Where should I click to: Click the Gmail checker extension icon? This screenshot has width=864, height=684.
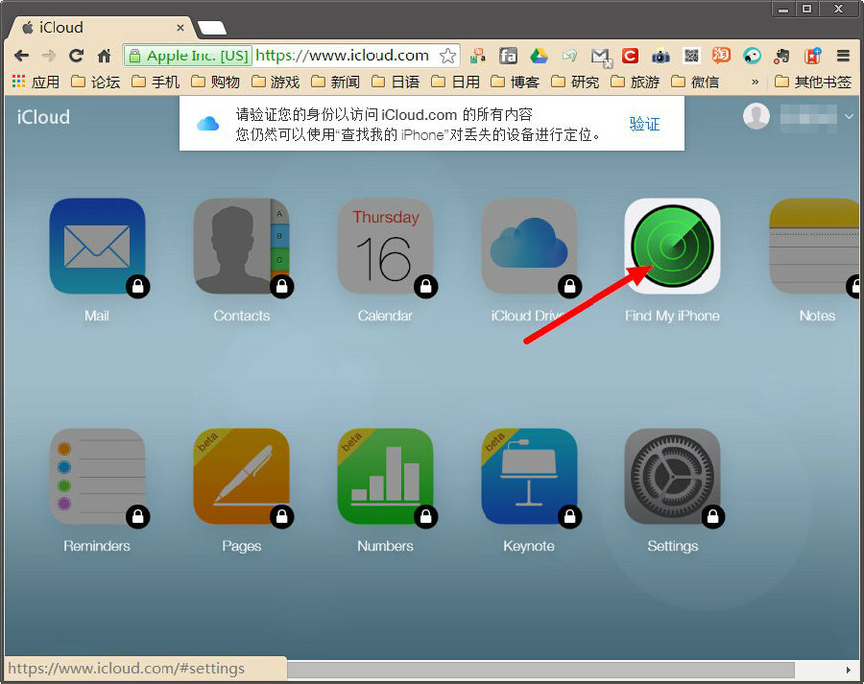pos(601,57)
